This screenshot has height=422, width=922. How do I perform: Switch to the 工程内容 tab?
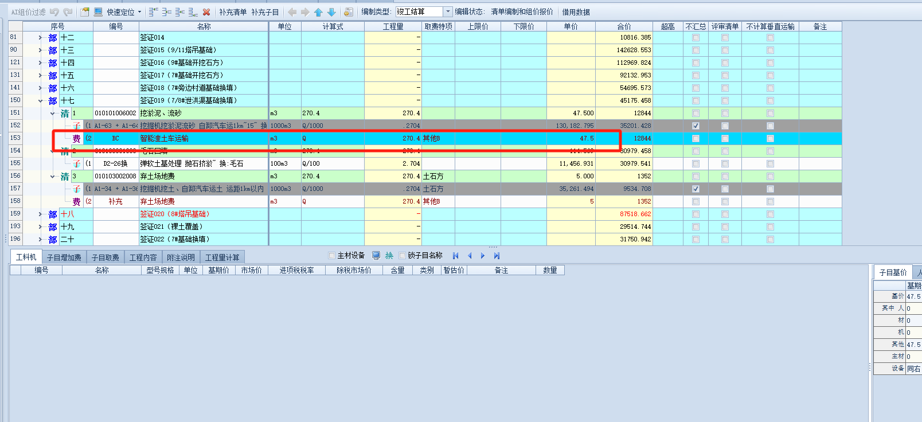143,257
